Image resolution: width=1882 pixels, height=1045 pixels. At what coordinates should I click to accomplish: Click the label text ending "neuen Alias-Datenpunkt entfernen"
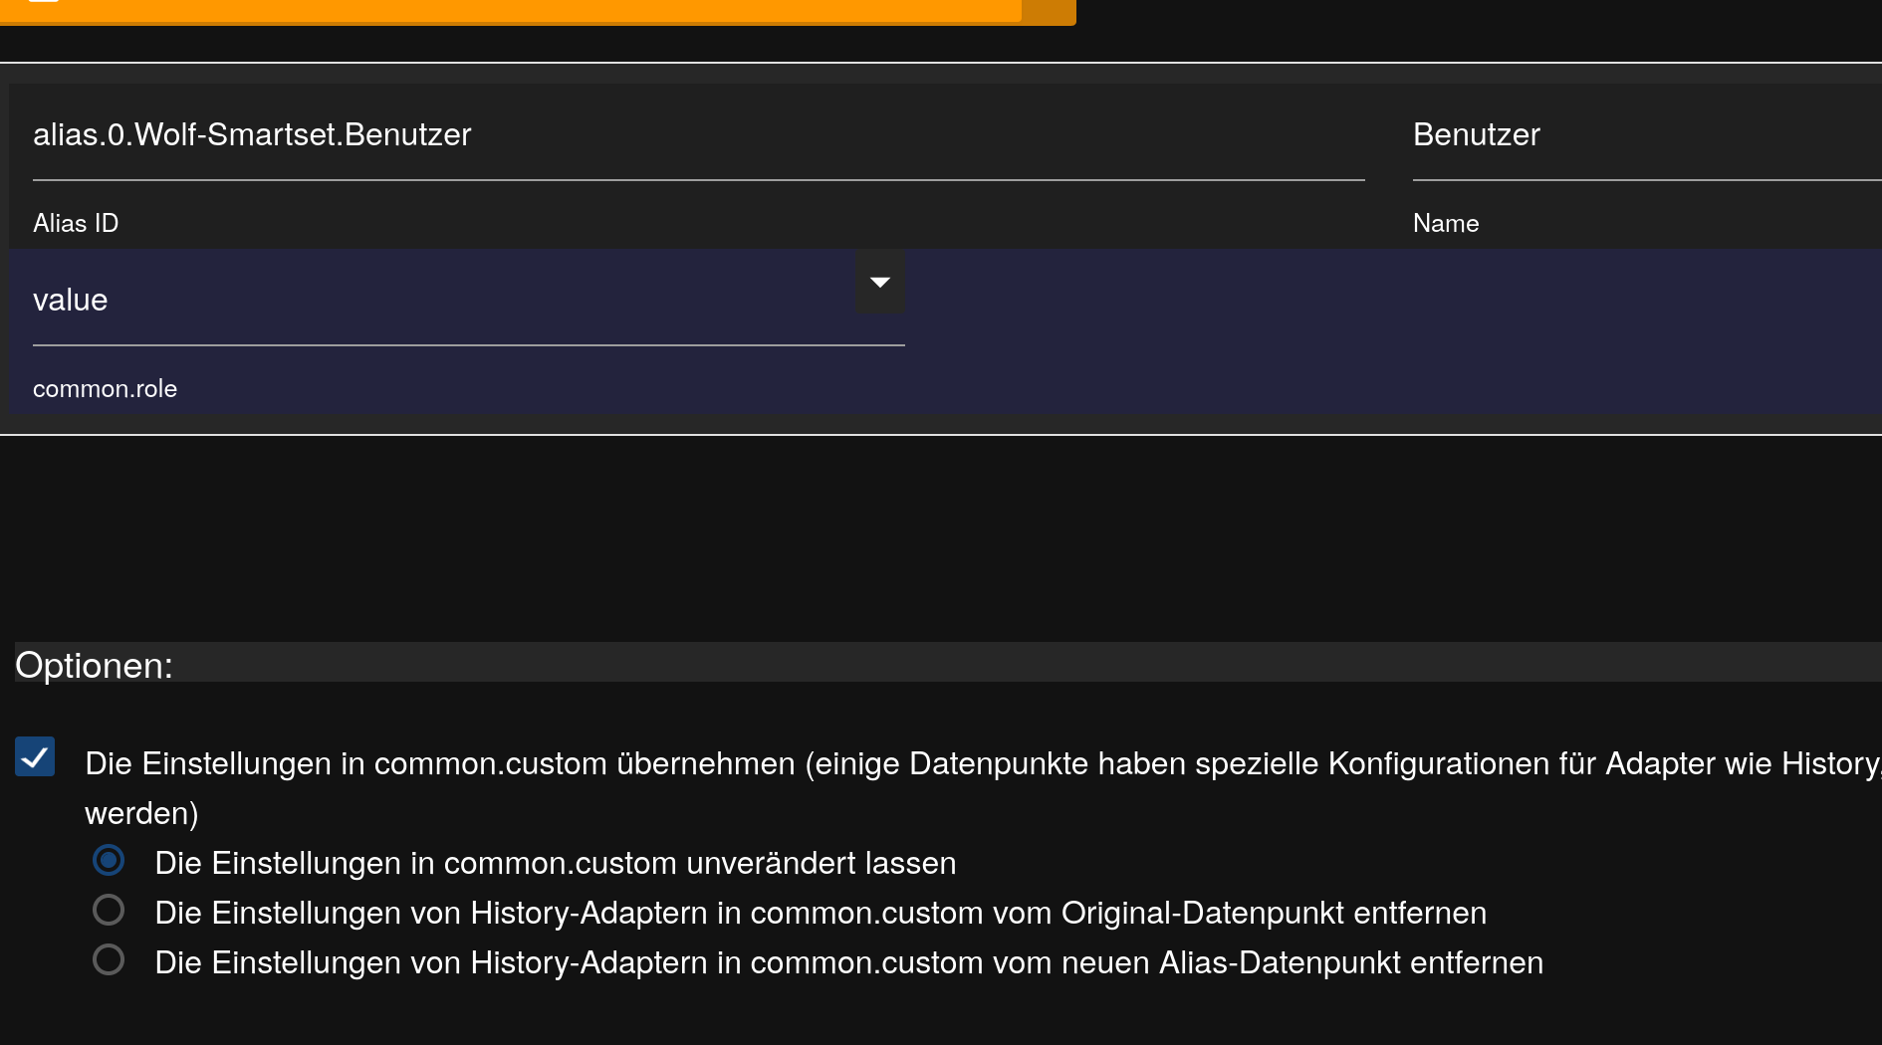(848, 962)
